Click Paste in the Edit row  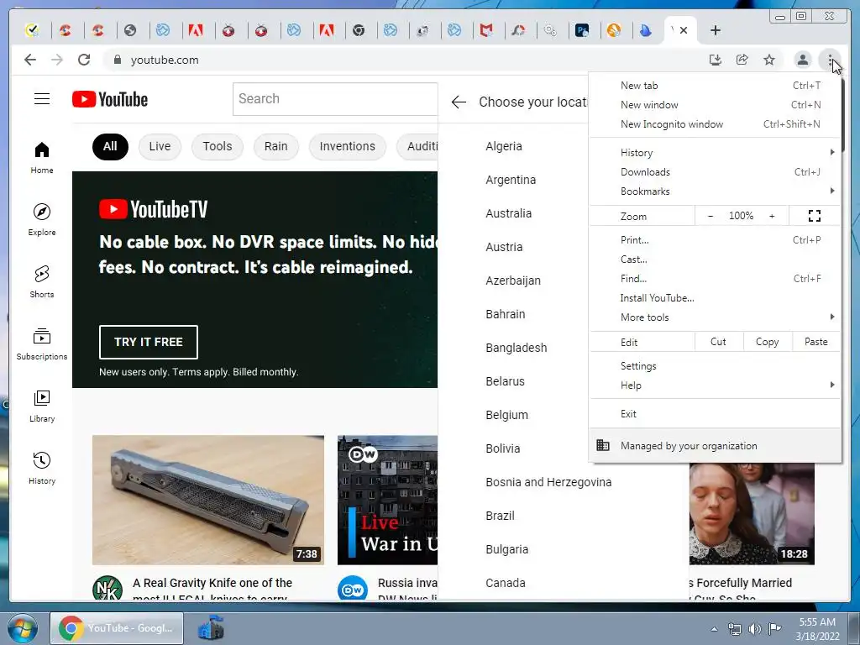[815, 342]
